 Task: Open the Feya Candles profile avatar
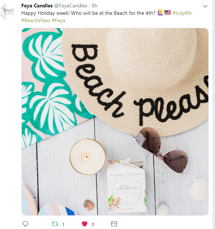click(7, 12)
